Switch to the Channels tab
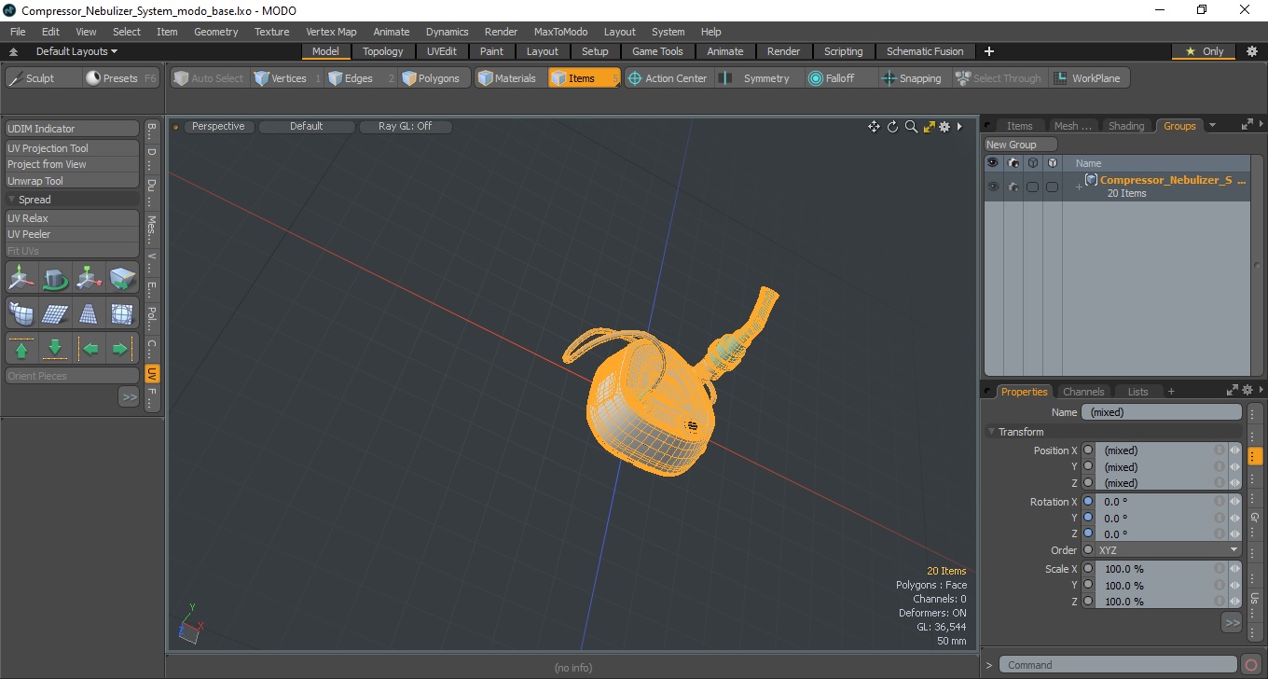 [1083, 392]
